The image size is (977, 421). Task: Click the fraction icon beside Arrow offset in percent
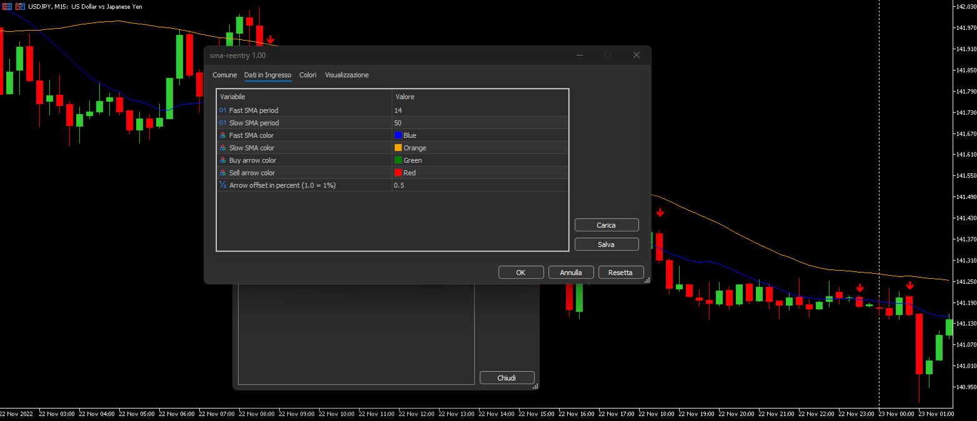222,185
